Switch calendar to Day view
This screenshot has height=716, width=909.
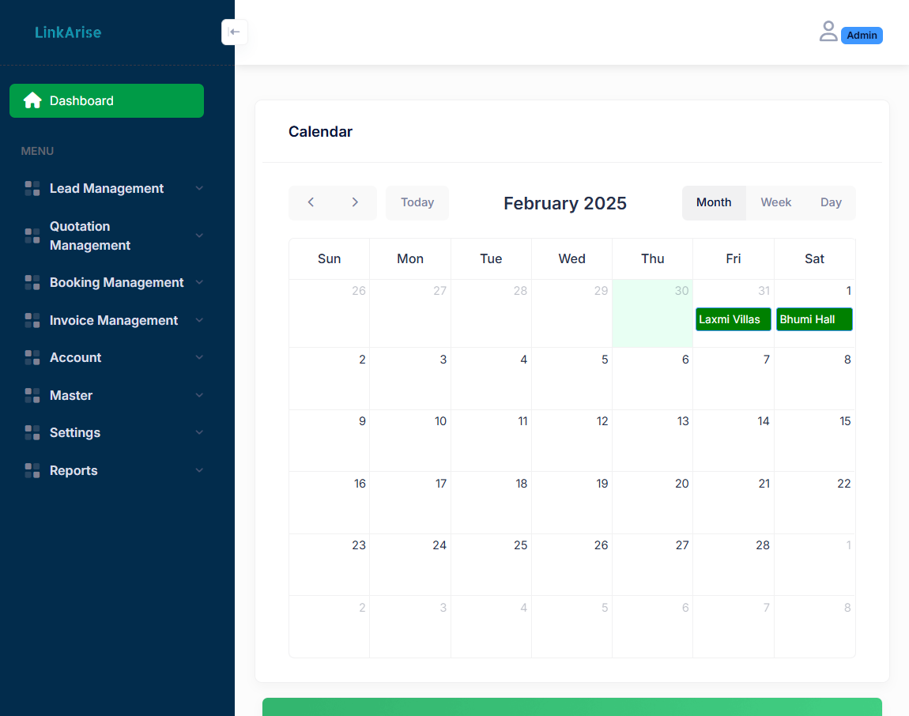pyautogui.click(x=831, y=202)
